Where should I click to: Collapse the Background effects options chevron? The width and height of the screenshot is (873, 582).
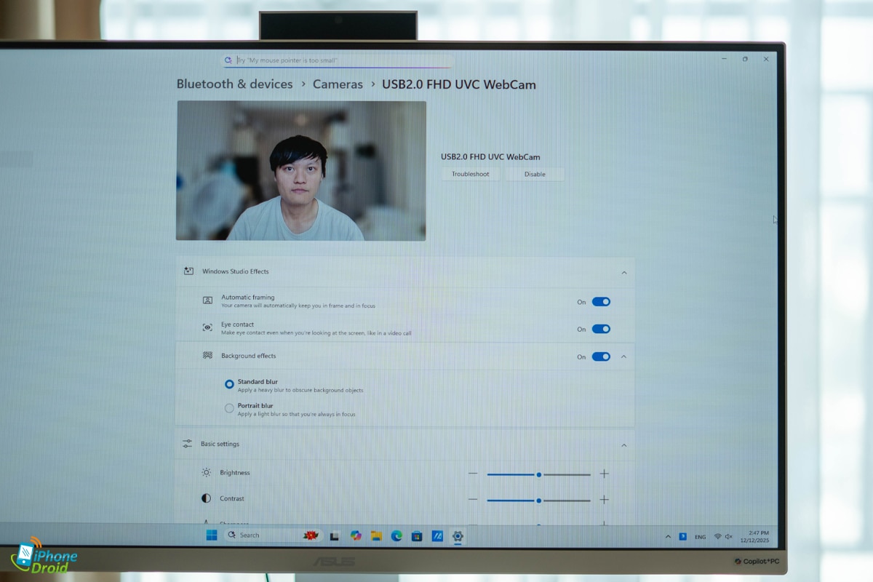(x=623, y=356)
